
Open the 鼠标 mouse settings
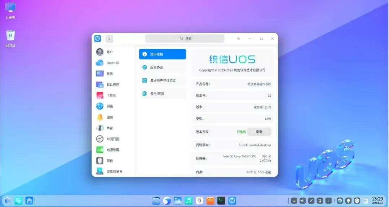coord(105,160)
